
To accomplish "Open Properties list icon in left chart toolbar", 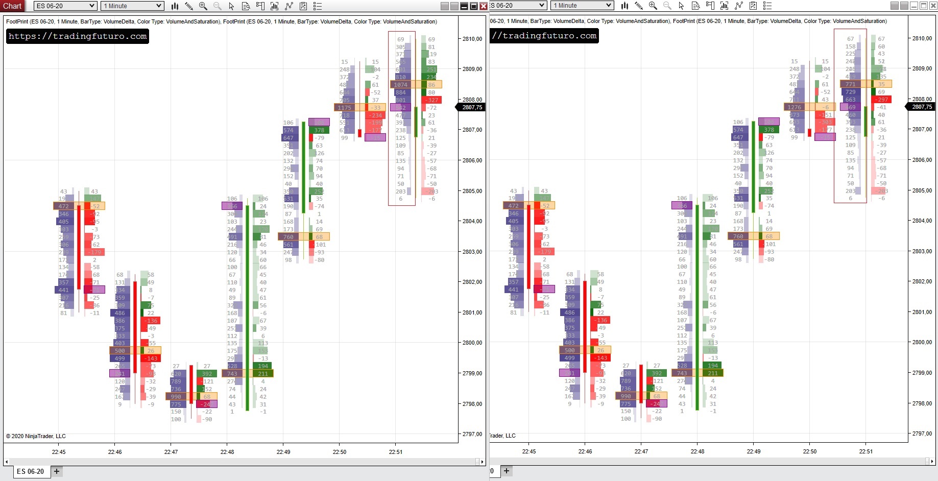I will (318, 6).
